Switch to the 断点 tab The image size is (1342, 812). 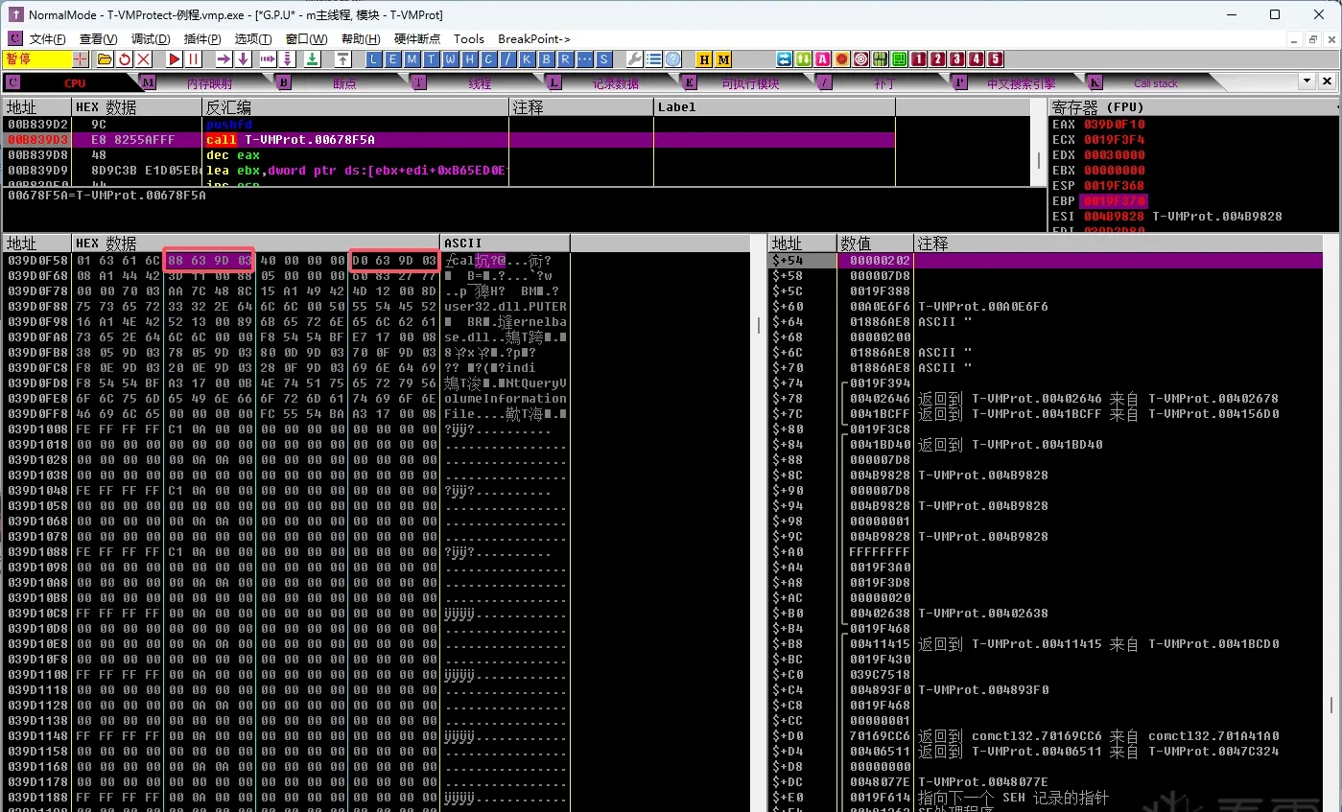(x=345, y=83)
